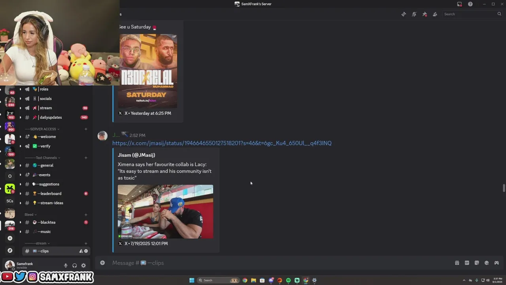The image size is (506, 285).
Task: Open the sticker picker
Action: point(477,263)
